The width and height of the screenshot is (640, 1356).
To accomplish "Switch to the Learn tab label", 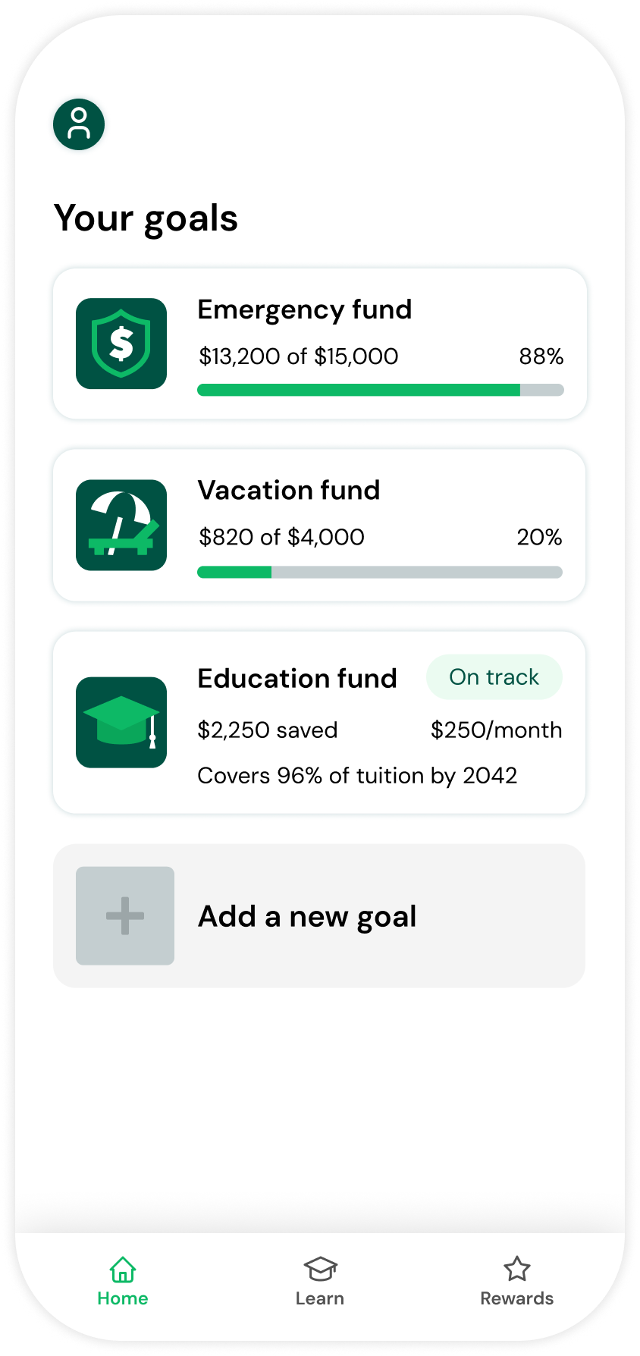I will pos(320,1298).
